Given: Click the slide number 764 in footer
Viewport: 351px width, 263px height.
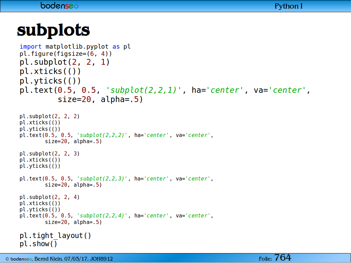Looking at the screenshot, I should coord(283,258).
